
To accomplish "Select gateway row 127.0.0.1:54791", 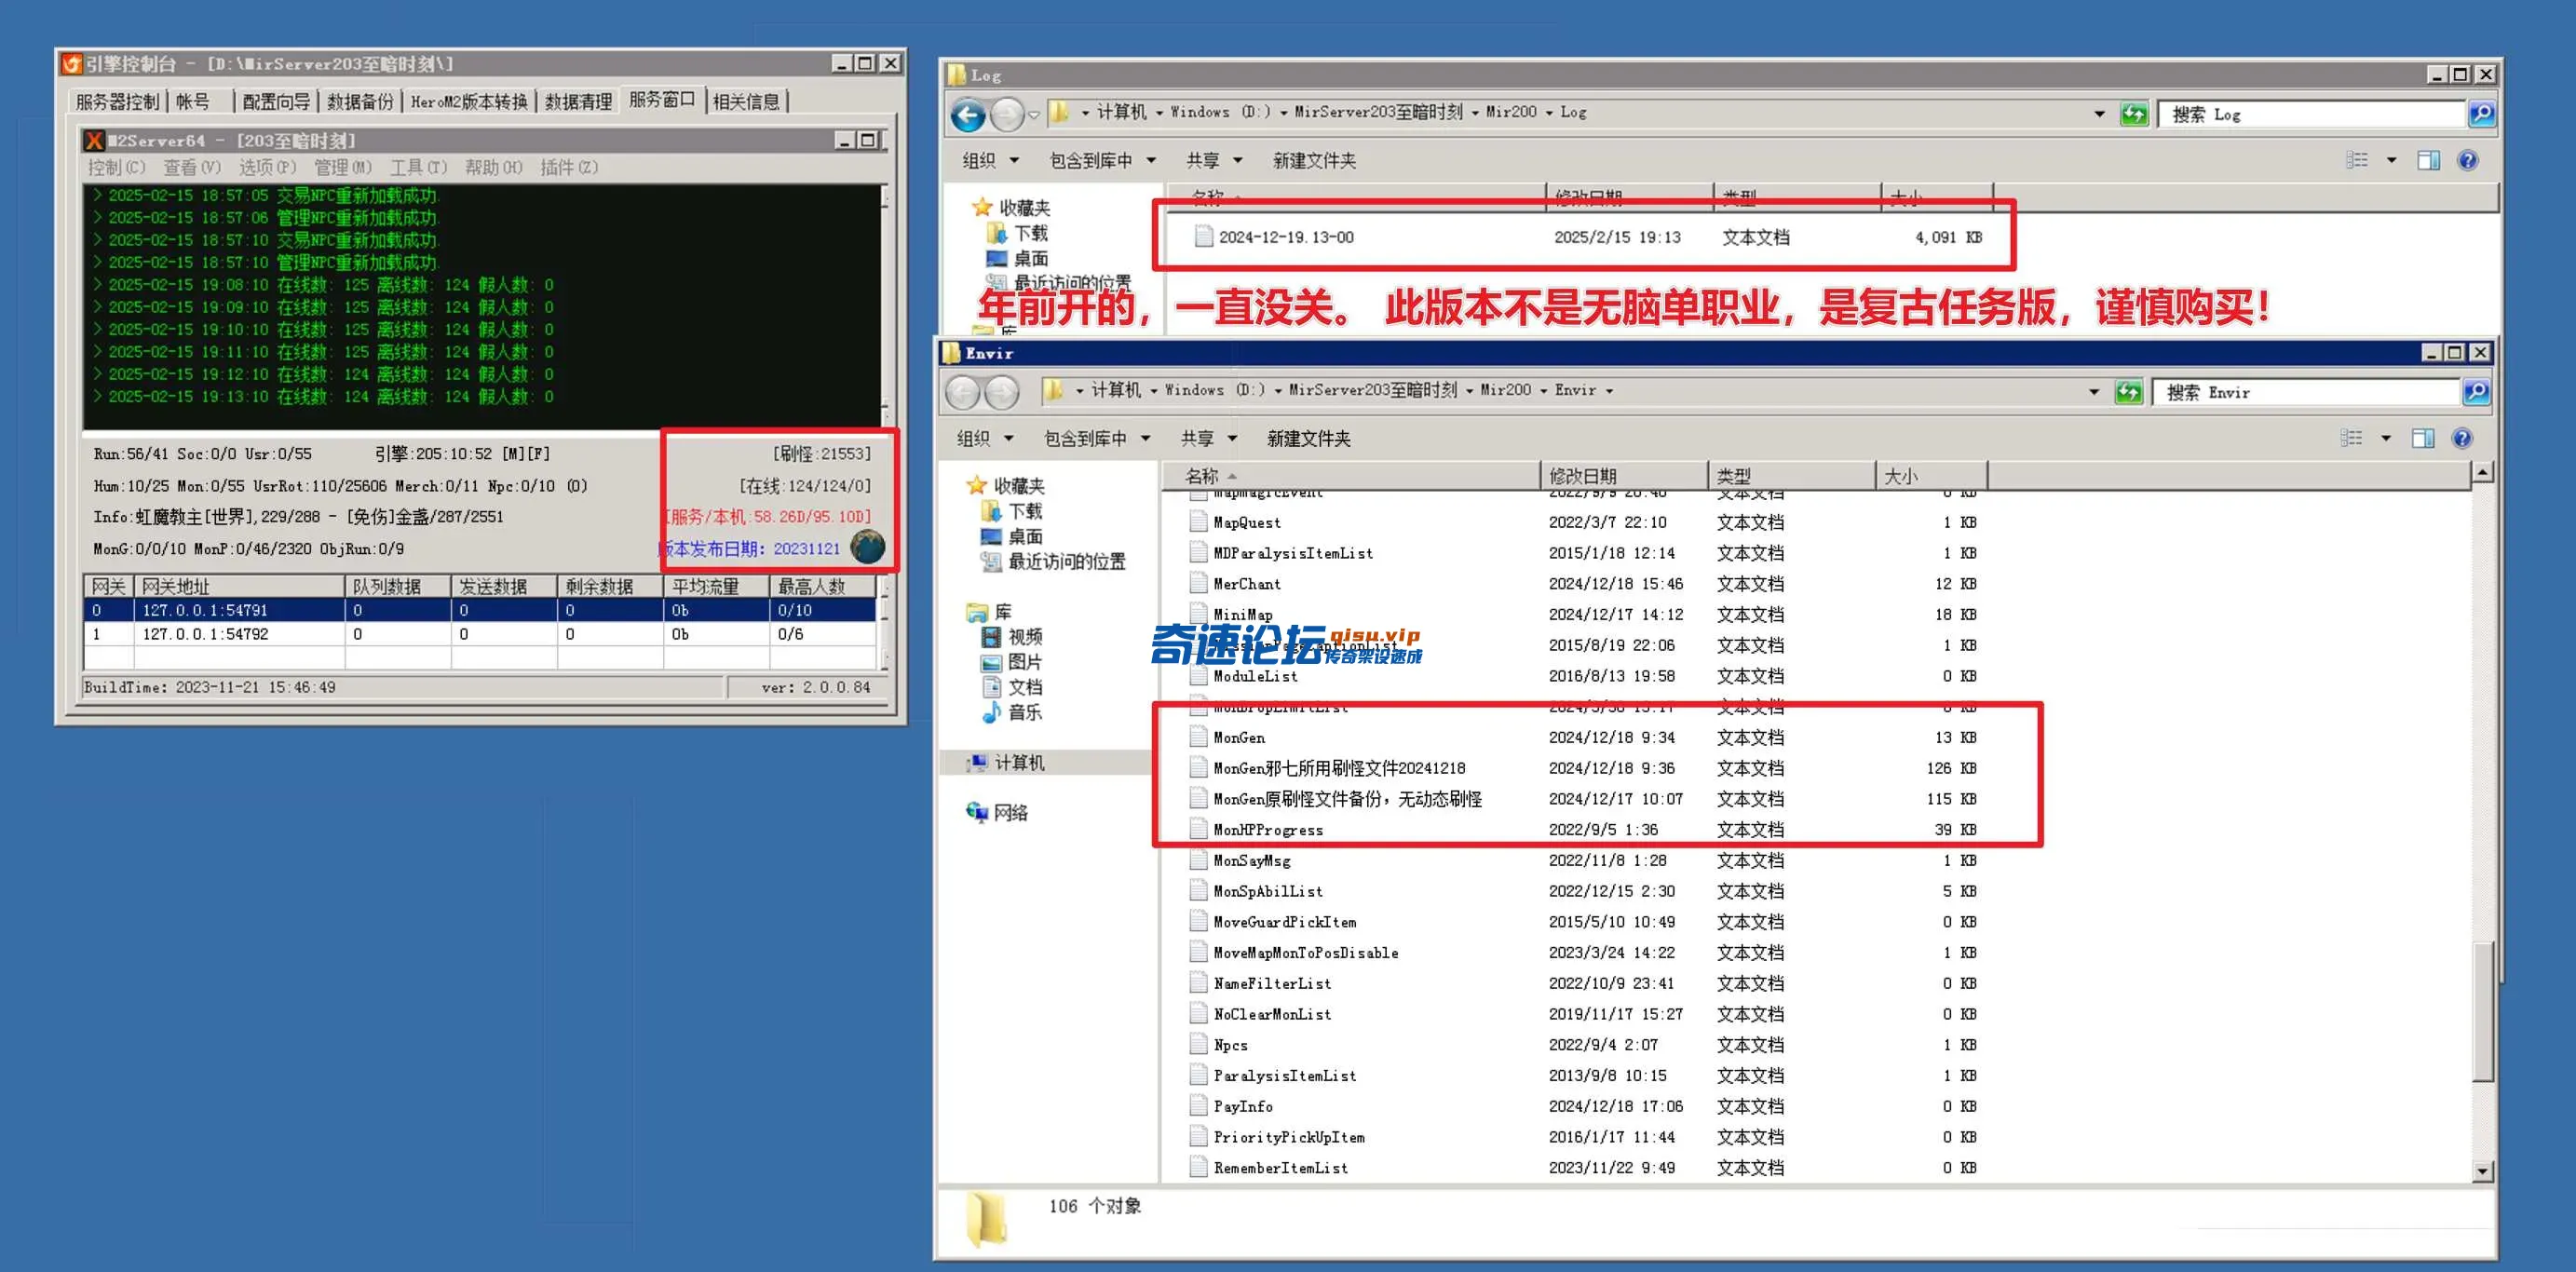I will click(480, 610).
